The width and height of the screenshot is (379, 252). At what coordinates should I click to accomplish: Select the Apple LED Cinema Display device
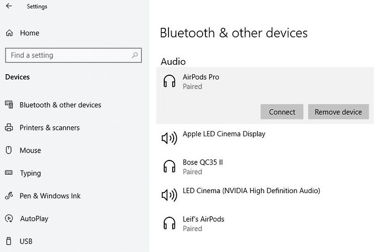[265, 138]
